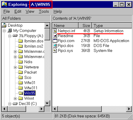
Task: Click the Wfw311 folder icon
Action: coord(20,88)
